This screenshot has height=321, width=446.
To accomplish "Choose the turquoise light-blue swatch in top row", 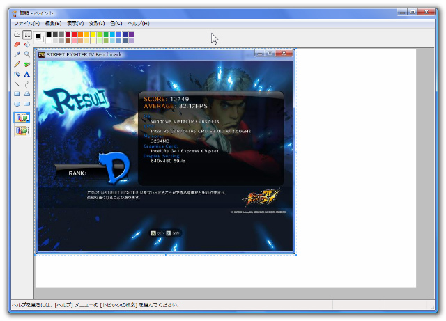I will point(112,35).
